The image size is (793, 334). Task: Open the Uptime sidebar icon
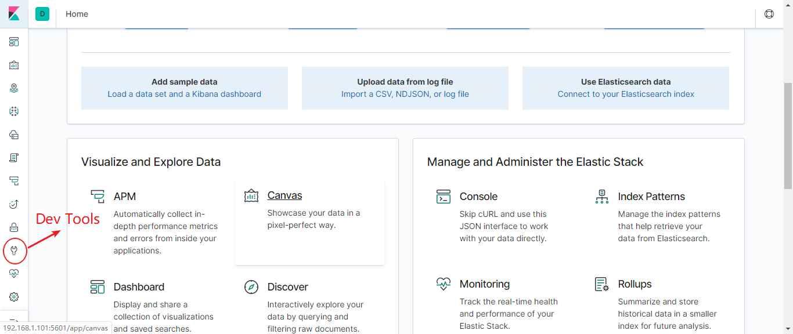coord(14,204)
